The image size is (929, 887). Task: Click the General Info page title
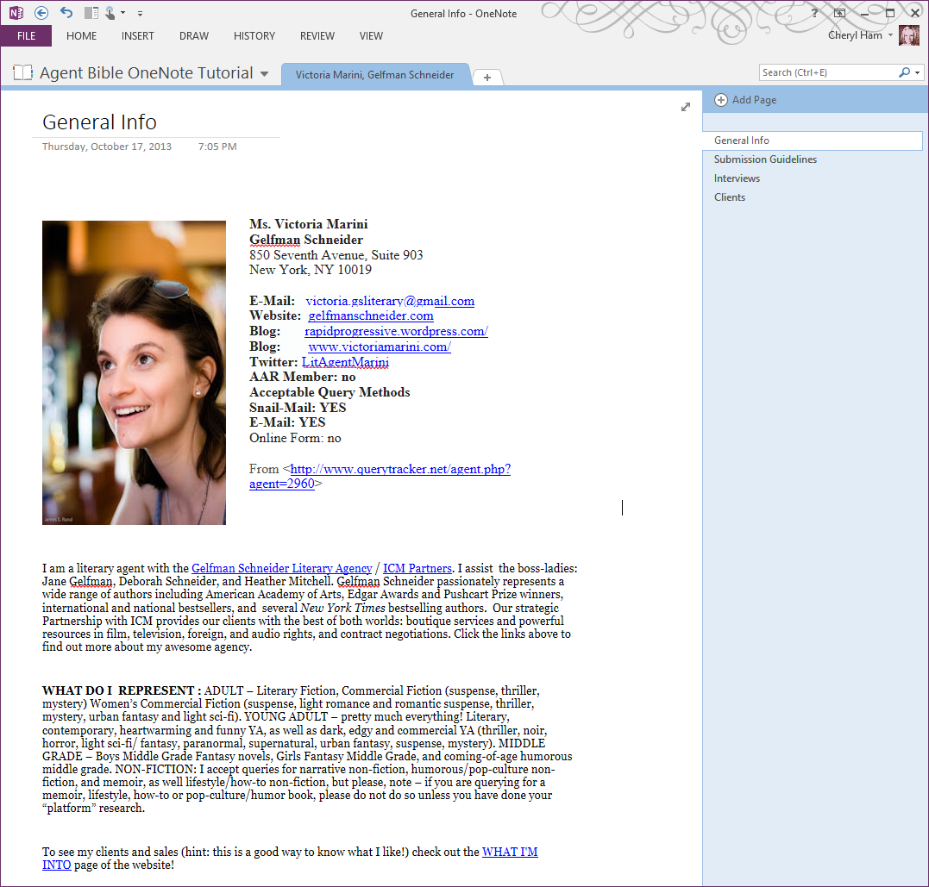click(x=99, y=122)
